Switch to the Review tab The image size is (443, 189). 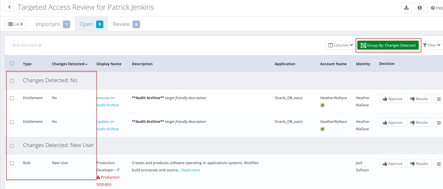[126, 24]
